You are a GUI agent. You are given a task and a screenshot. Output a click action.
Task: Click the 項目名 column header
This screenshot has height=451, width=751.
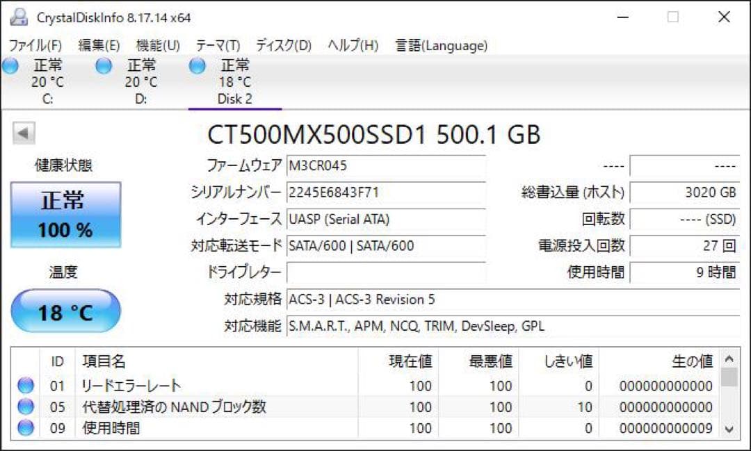point(216,361)
